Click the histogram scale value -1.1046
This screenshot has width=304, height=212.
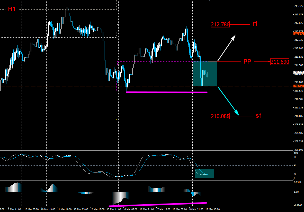click(x=298, y=205)
